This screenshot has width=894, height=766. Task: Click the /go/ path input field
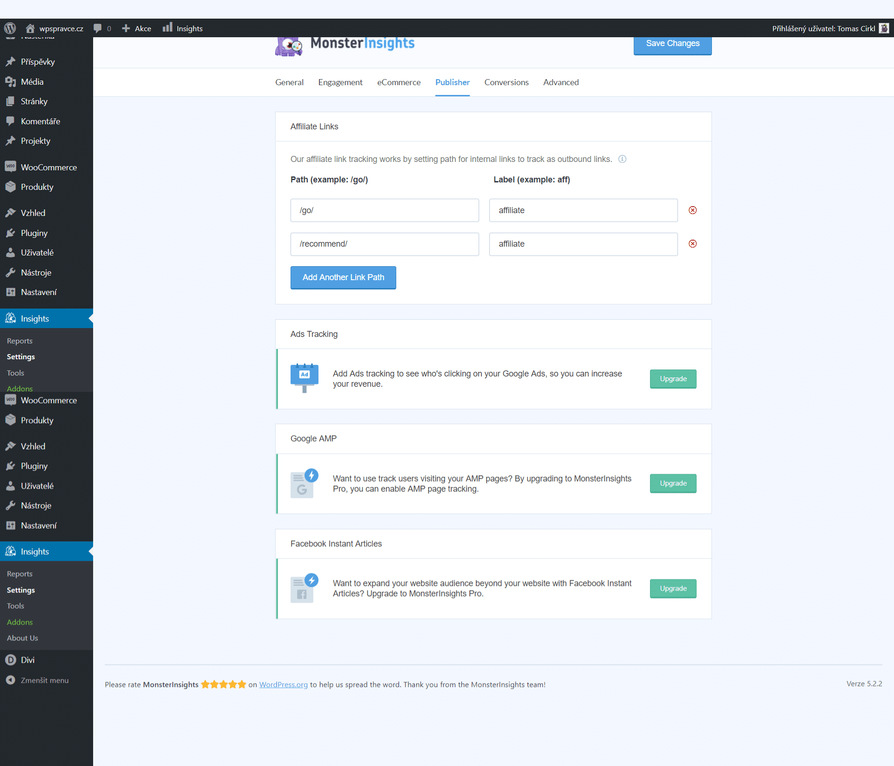pos(385,210)
